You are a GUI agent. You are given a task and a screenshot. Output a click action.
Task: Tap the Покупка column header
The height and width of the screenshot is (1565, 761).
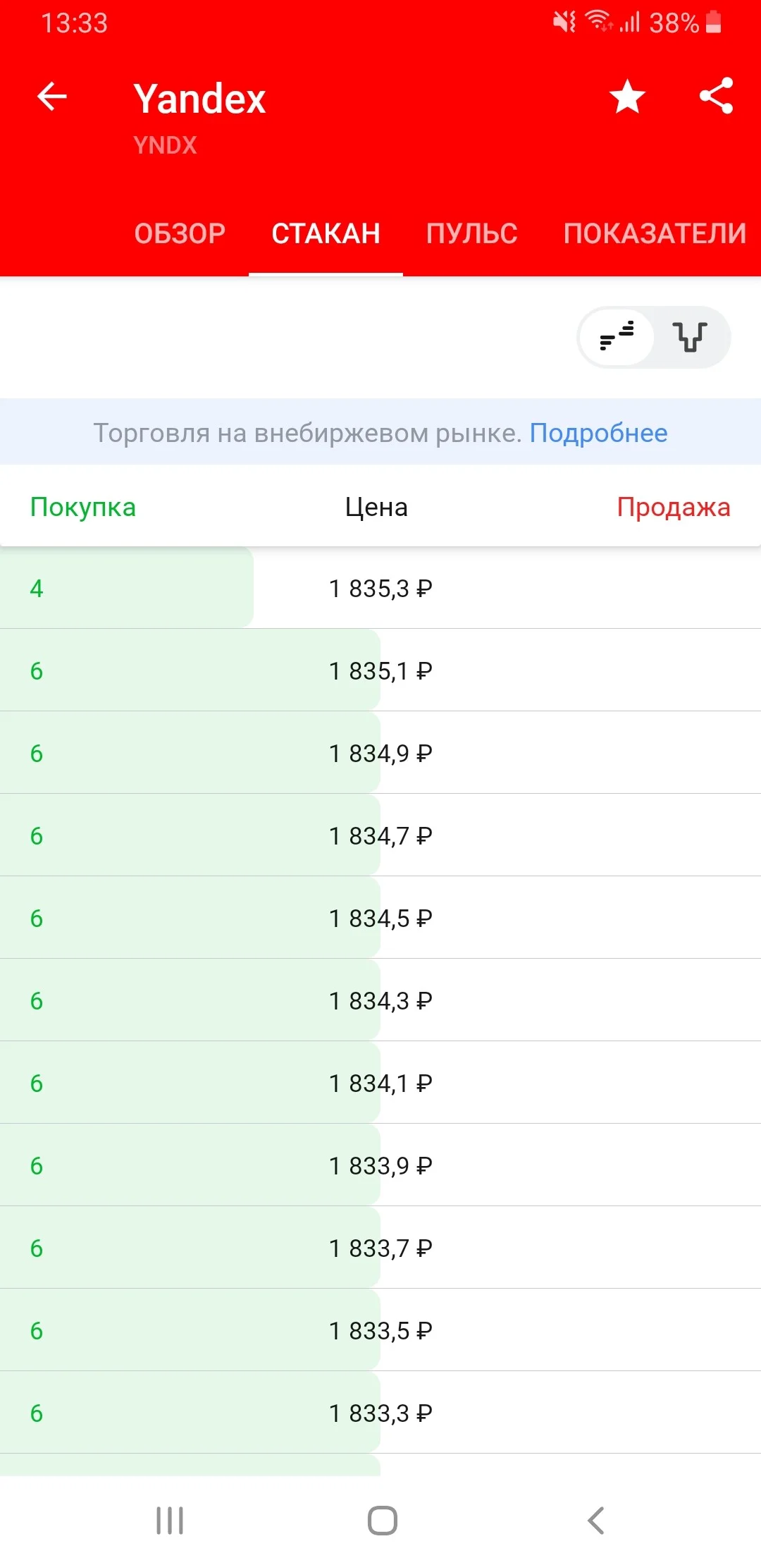[83, 507]
